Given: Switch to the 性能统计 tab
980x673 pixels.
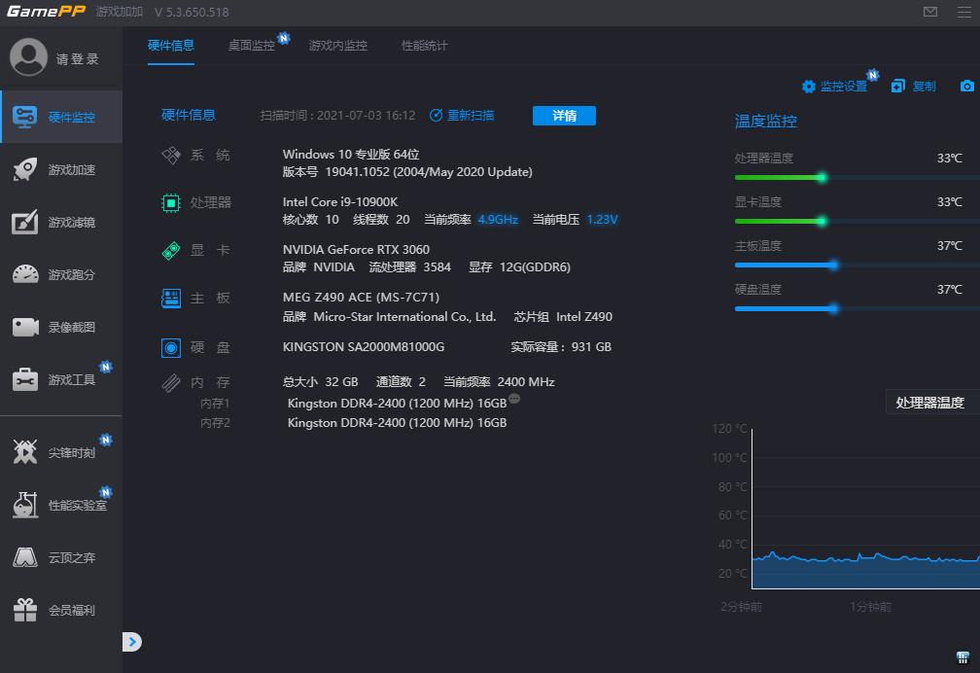Looking at the screenshot, I should pos(424,45).
